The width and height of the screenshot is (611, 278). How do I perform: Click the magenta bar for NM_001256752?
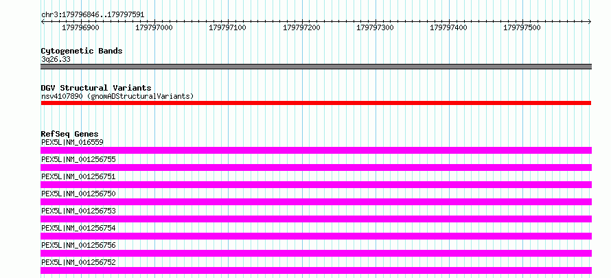[x=316, y=270]
